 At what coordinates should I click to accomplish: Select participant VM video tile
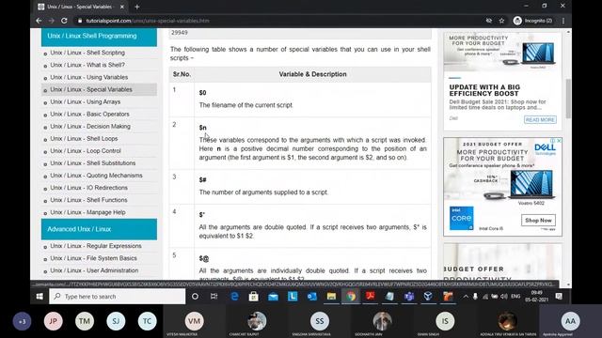click(x=195, y=321)
